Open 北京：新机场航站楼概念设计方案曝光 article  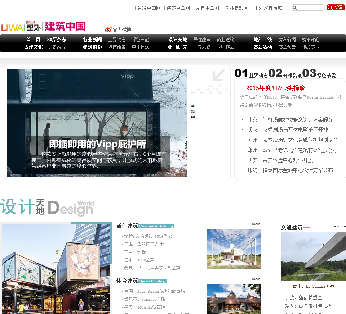point(290,120)
